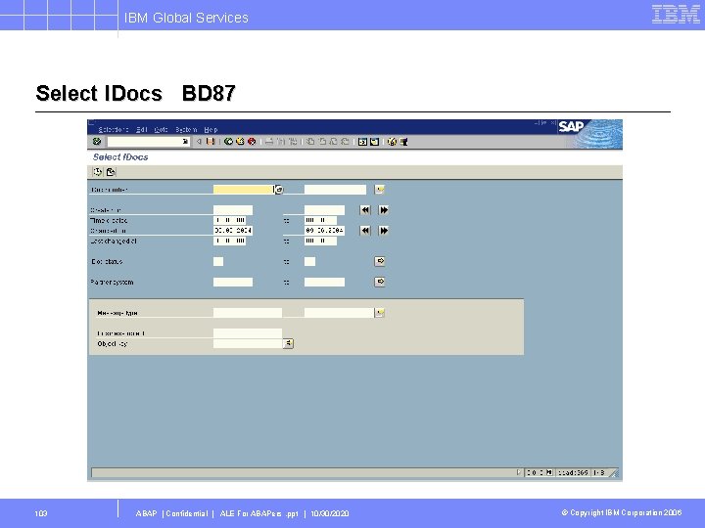Click the yellow Exit icon
This screenshot has width=705, height=528.
240,142
